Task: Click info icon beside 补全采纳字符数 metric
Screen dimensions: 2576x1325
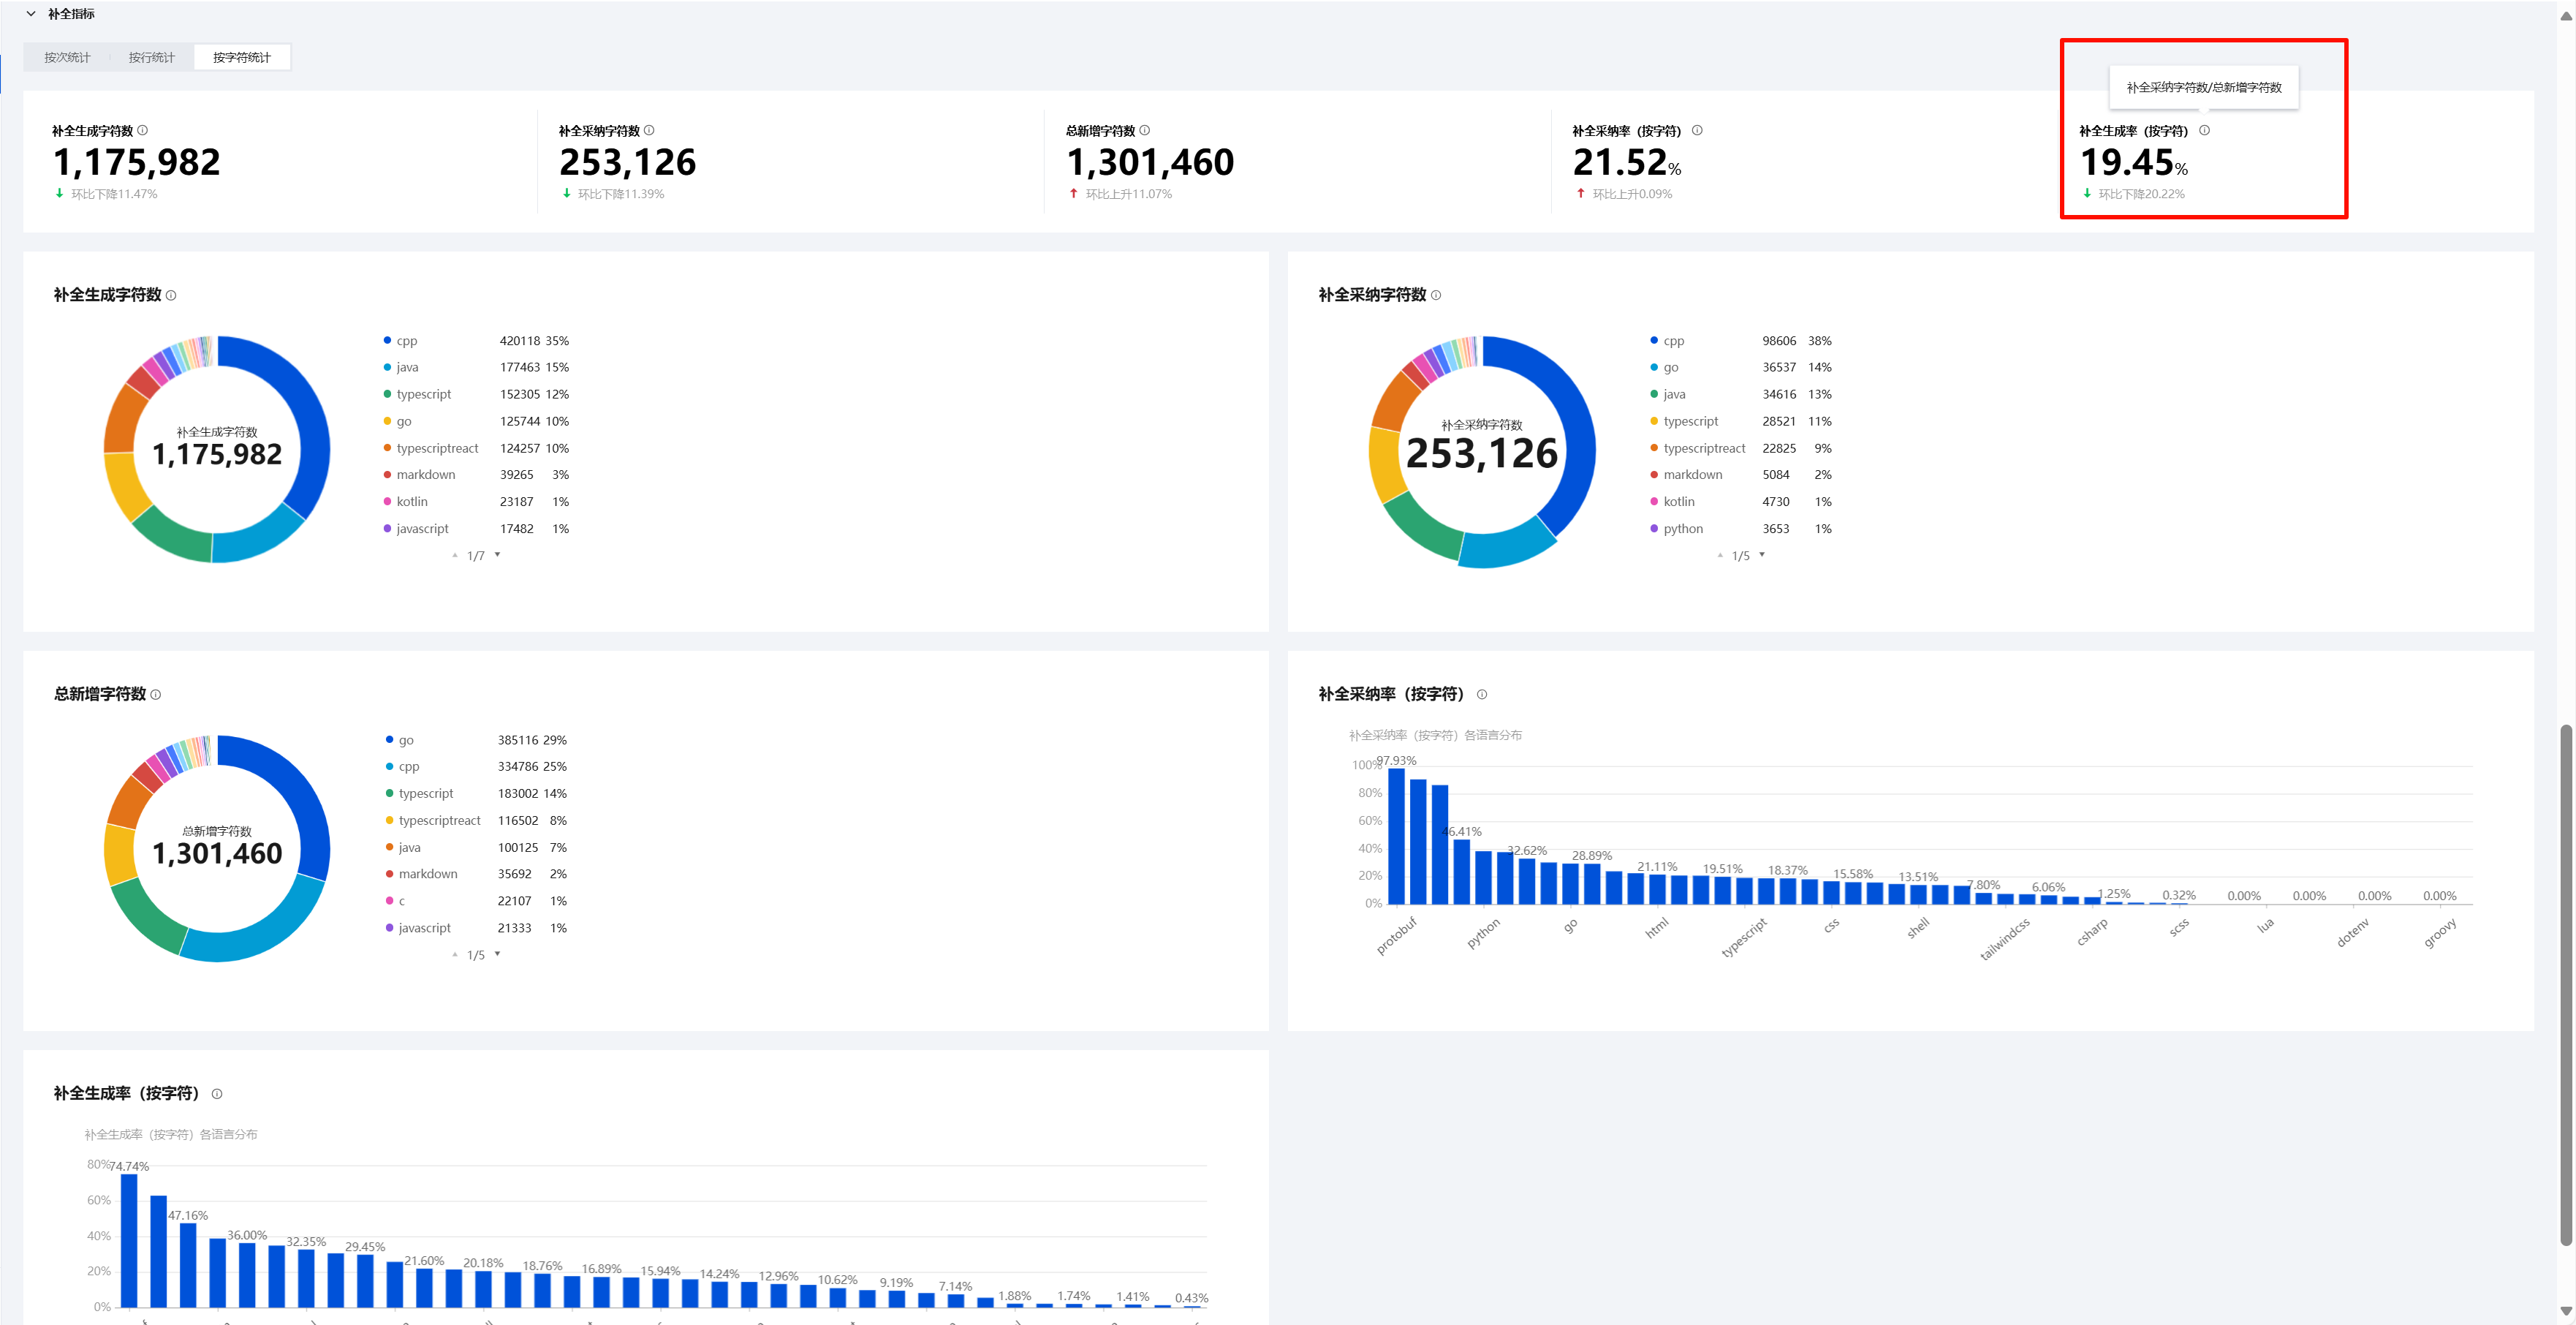Action: (x=649, y=130)
